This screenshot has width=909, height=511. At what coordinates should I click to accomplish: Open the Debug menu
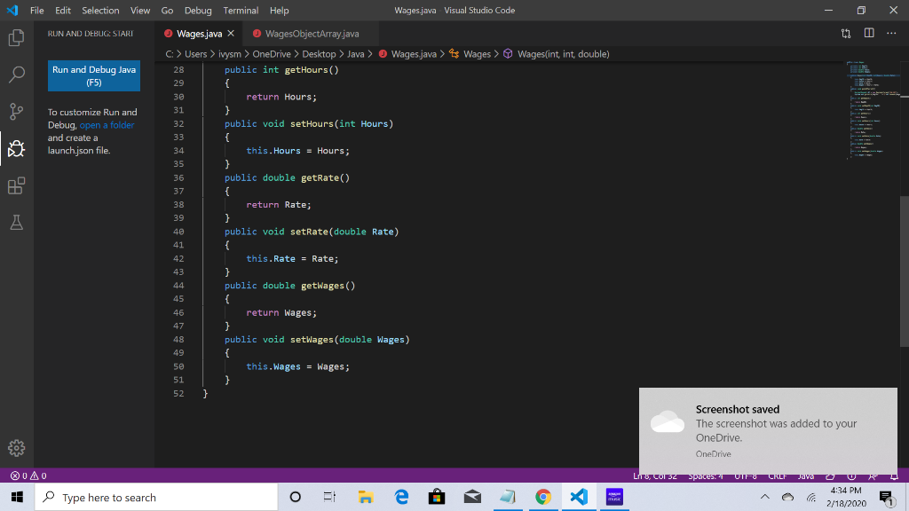[198, 11]
